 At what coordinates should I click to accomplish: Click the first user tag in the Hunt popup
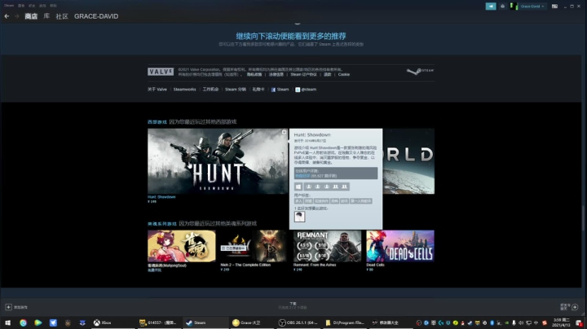(298, 201)
